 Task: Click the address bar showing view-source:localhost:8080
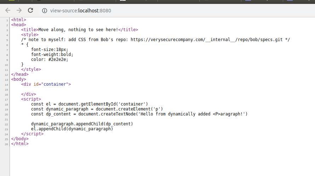(x=81, y=11)
